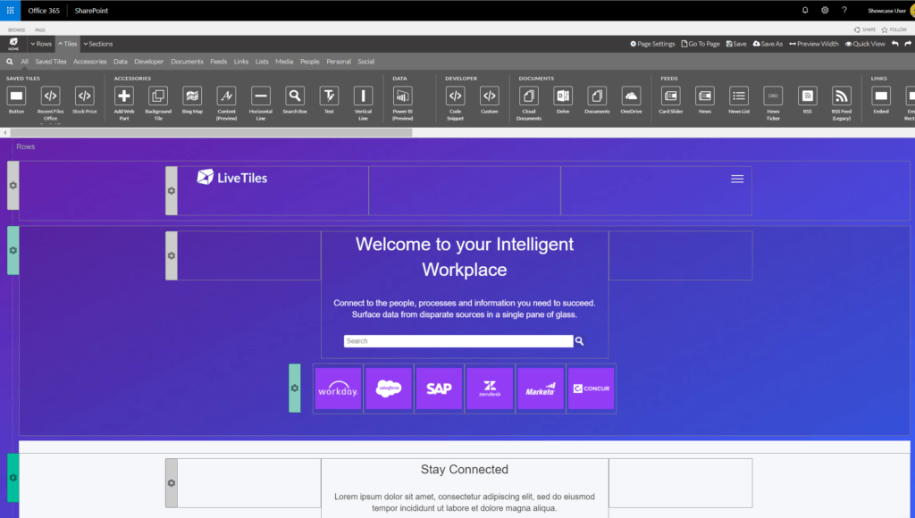Save the page
This screenshot has width=915, height=518.
[736, 44]
